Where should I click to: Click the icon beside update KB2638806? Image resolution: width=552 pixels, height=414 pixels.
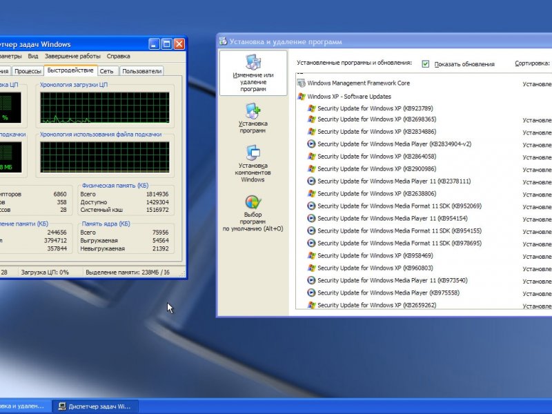click(311, 194)
